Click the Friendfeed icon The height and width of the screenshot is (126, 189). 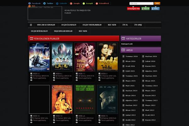pyautogui.click(x=97, y=3)
